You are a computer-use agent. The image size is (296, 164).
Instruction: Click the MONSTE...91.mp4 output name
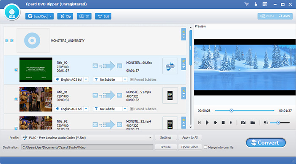[x=139, y=92]
